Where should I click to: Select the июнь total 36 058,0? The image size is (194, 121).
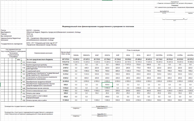pyautogui.click(x=128, y=59)
